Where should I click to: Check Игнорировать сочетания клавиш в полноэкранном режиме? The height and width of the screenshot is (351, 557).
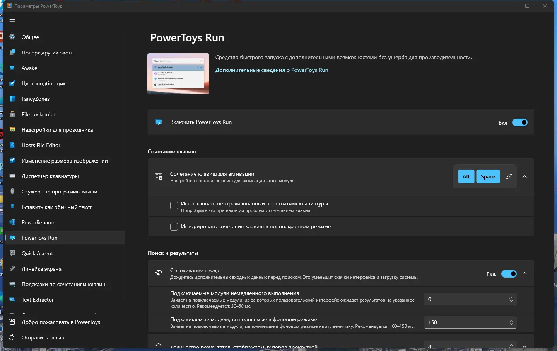(x=174, y=227)
